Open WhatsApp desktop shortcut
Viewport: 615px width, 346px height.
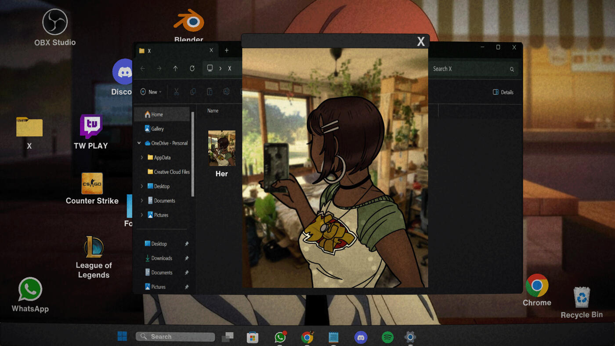tap(30, 289)
